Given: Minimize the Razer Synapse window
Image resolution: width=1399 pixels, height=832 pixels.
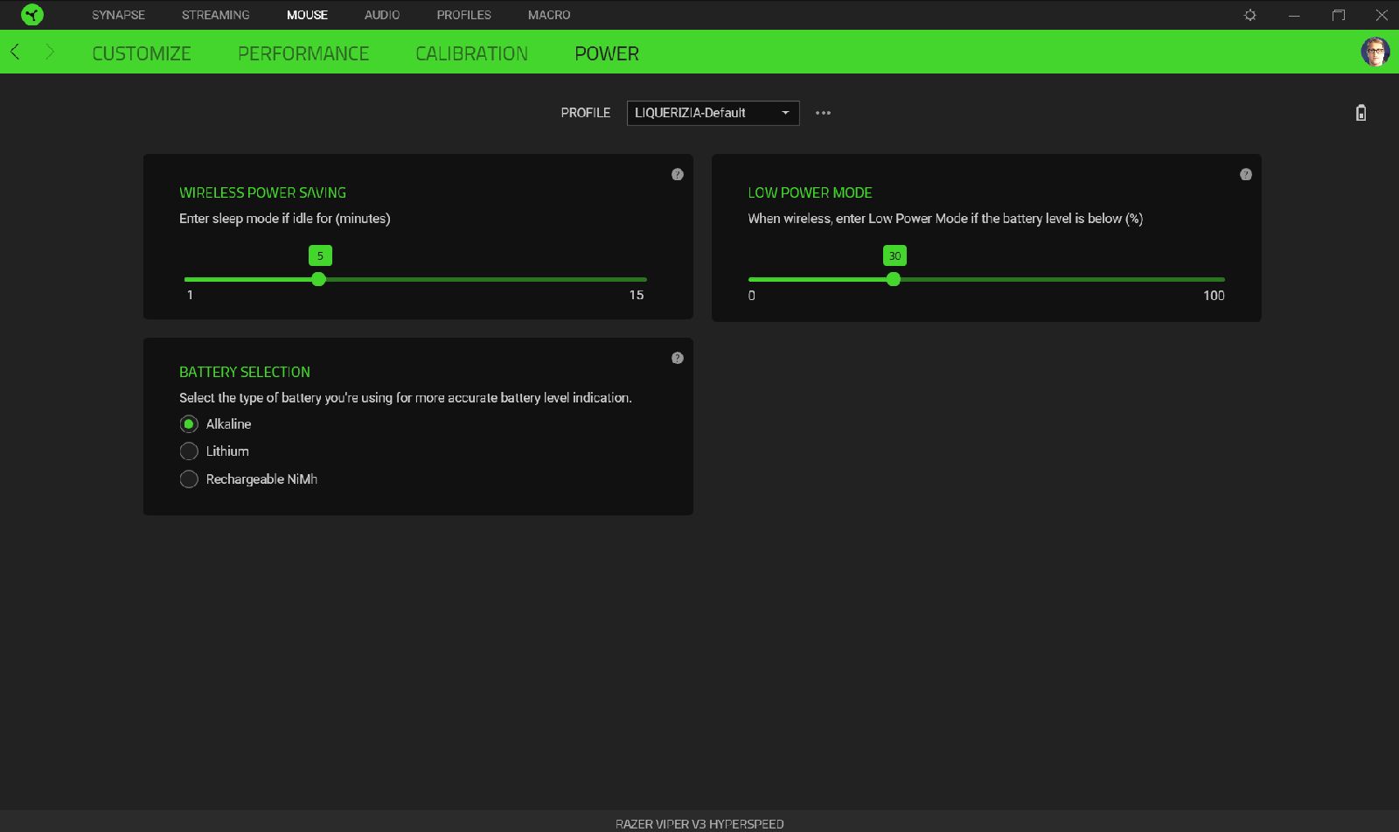Looking at the screenshot, I should pos(1294,15).
